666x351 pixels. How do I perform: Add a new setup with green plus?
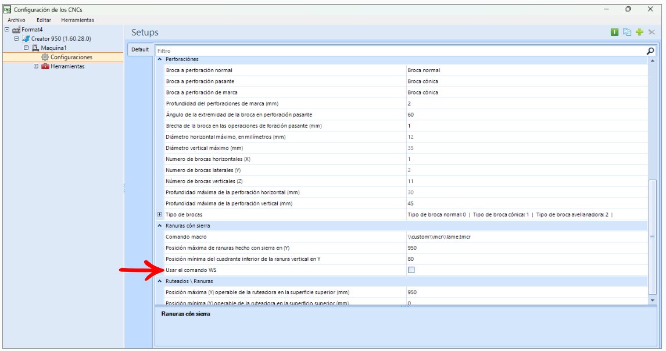point(639,32)
